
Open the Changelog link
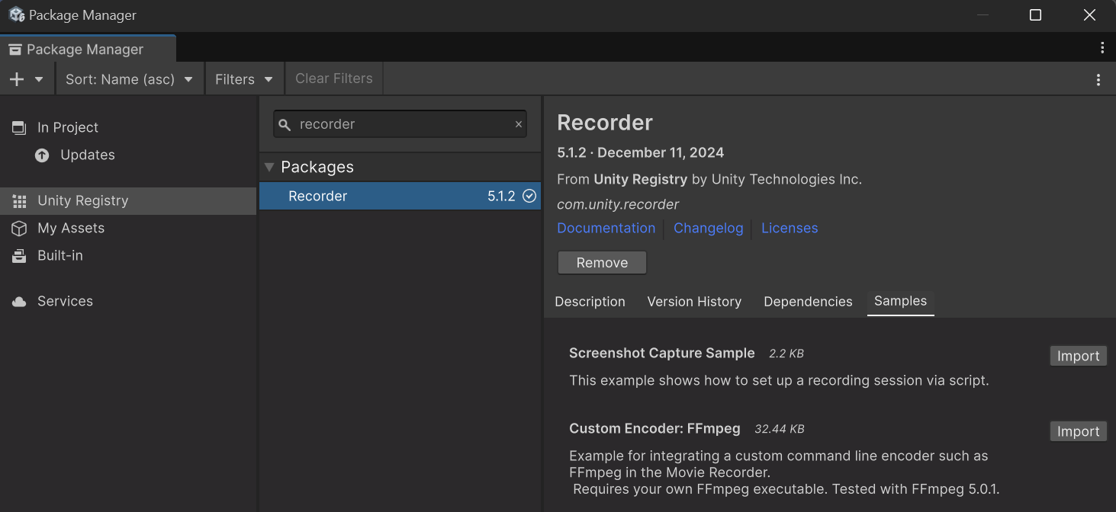(708, 229)
